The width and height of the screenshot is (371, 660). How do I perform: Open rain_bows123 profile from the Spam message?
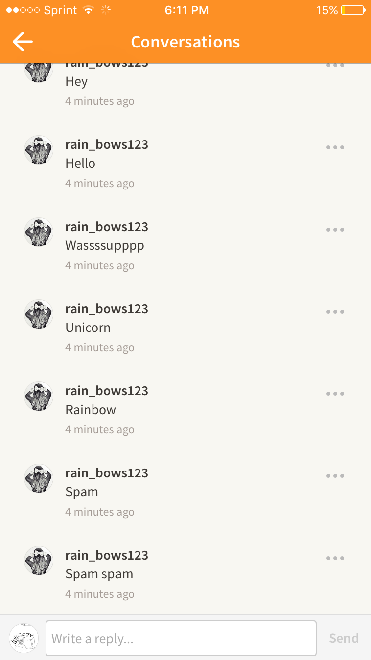point(107,473)
